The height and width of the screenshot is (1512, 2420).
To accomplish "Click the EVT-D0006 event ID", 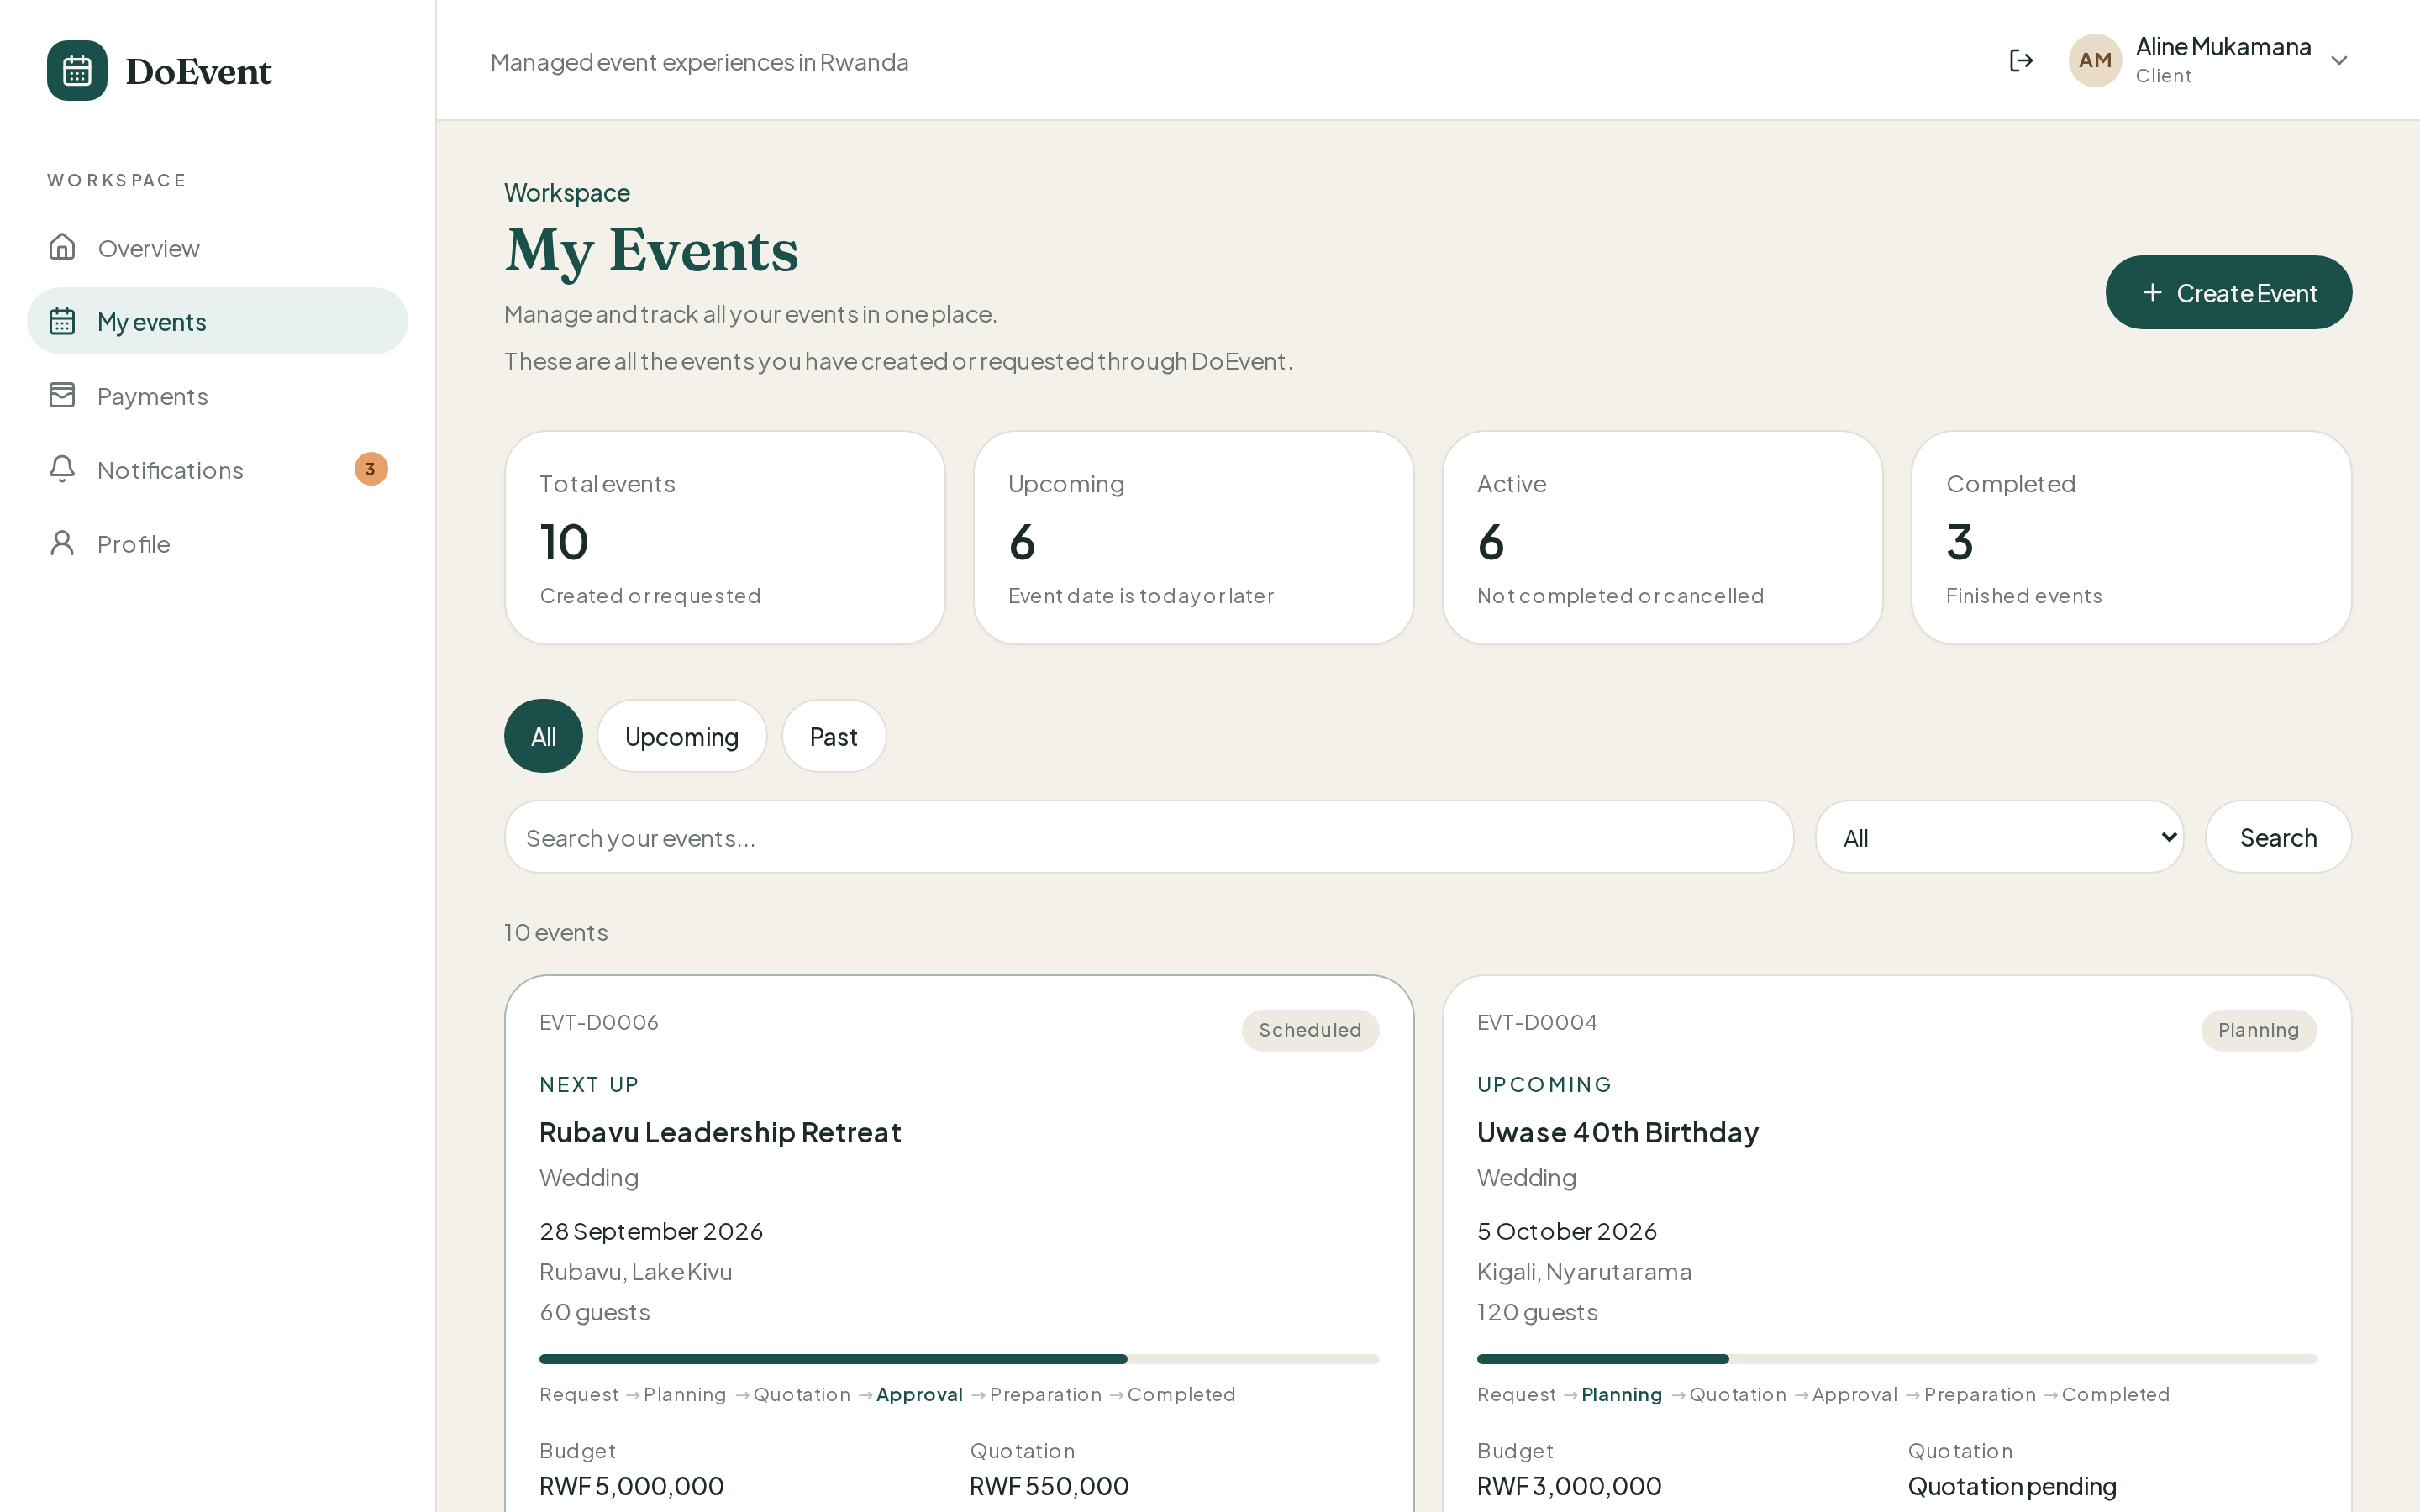I will (599, 1022).
